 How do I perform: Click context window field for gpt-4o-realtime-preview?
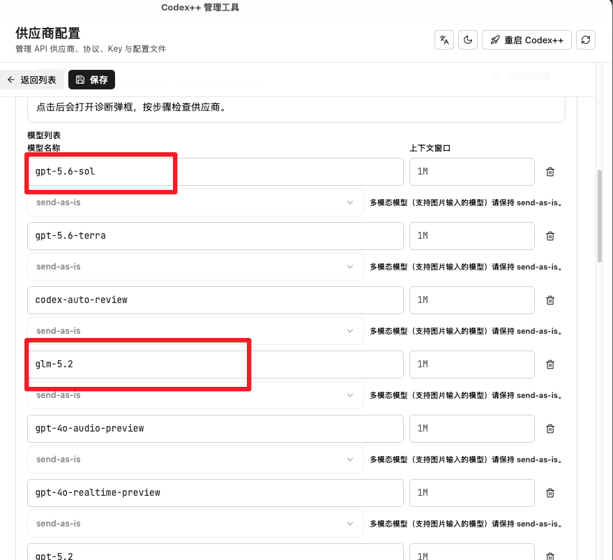[x=472, y=493]
